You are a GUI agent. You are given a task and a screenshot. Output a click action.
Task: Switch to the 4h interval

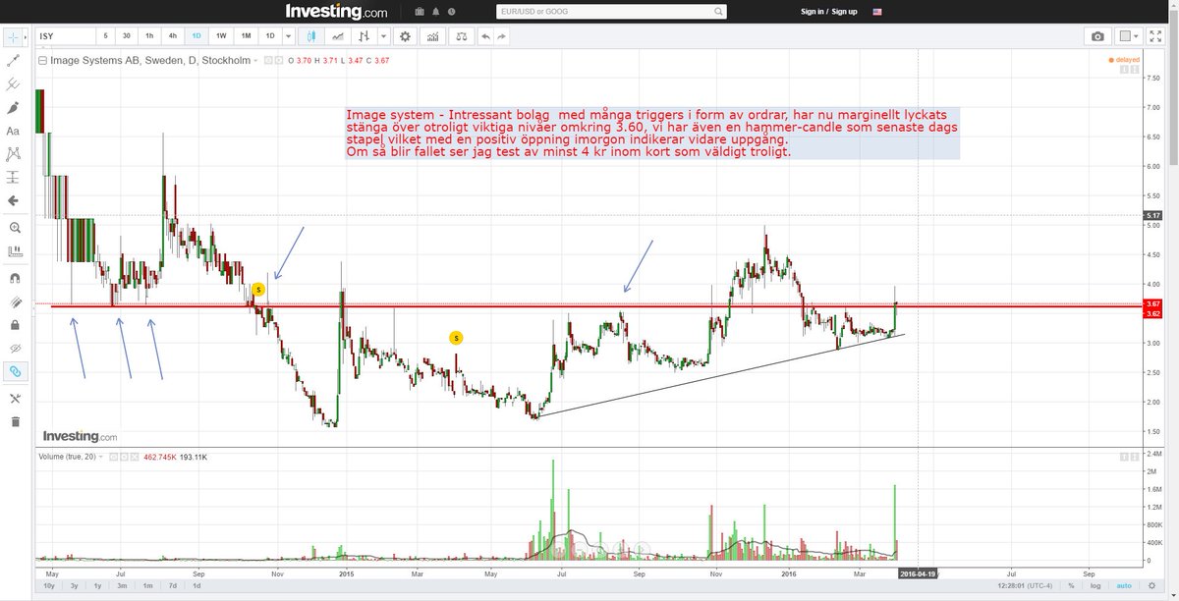[x=173, y=36]
